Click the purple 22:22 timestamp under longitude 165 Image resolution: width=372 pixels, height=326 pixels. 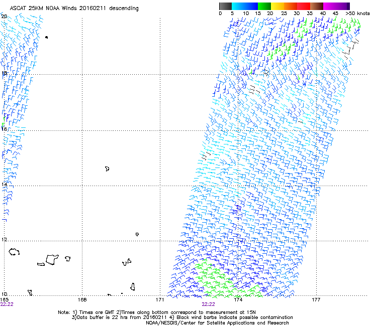click(x=7, y=304)
